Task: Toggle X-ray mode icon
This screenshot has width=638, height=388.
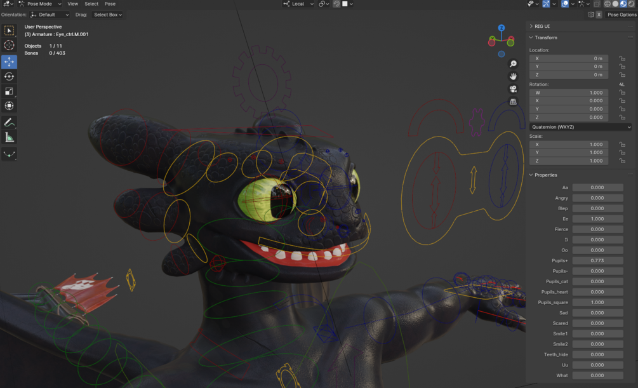Action: 597,4
